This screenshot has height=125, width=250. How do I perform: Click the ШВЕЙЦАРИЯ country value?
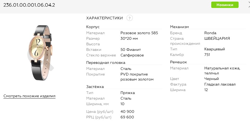pos(217,38)
